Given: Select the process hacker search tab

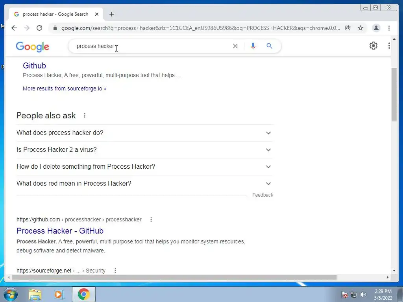Looking at the screenshot, I should 55,14.
